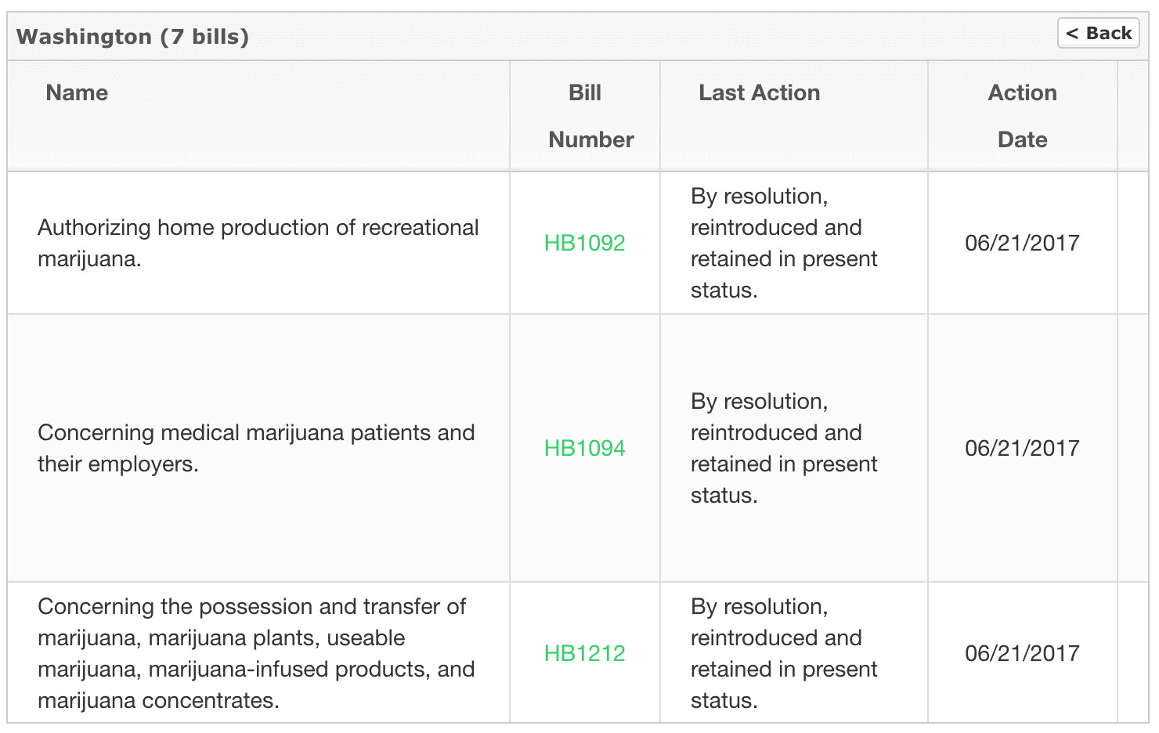Click the action date for HB1092
Screen dimensions: 1159x733
click(1022, 243)
